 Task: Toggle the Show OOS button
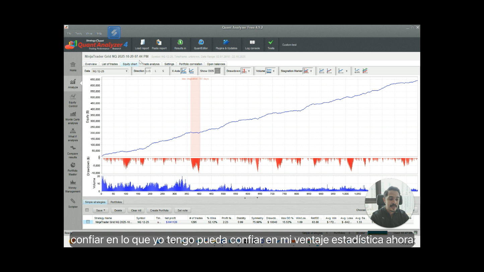[218, 71]
